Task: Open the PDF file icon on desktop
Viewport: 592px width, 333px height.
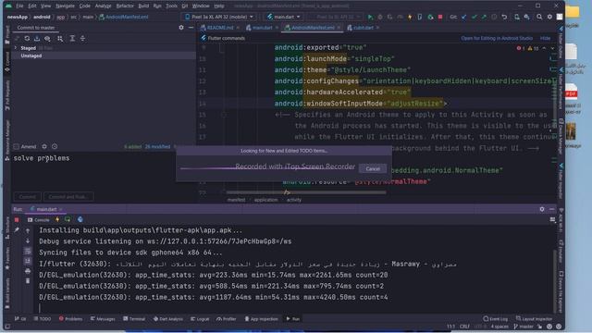Action: tap(572, 92)
